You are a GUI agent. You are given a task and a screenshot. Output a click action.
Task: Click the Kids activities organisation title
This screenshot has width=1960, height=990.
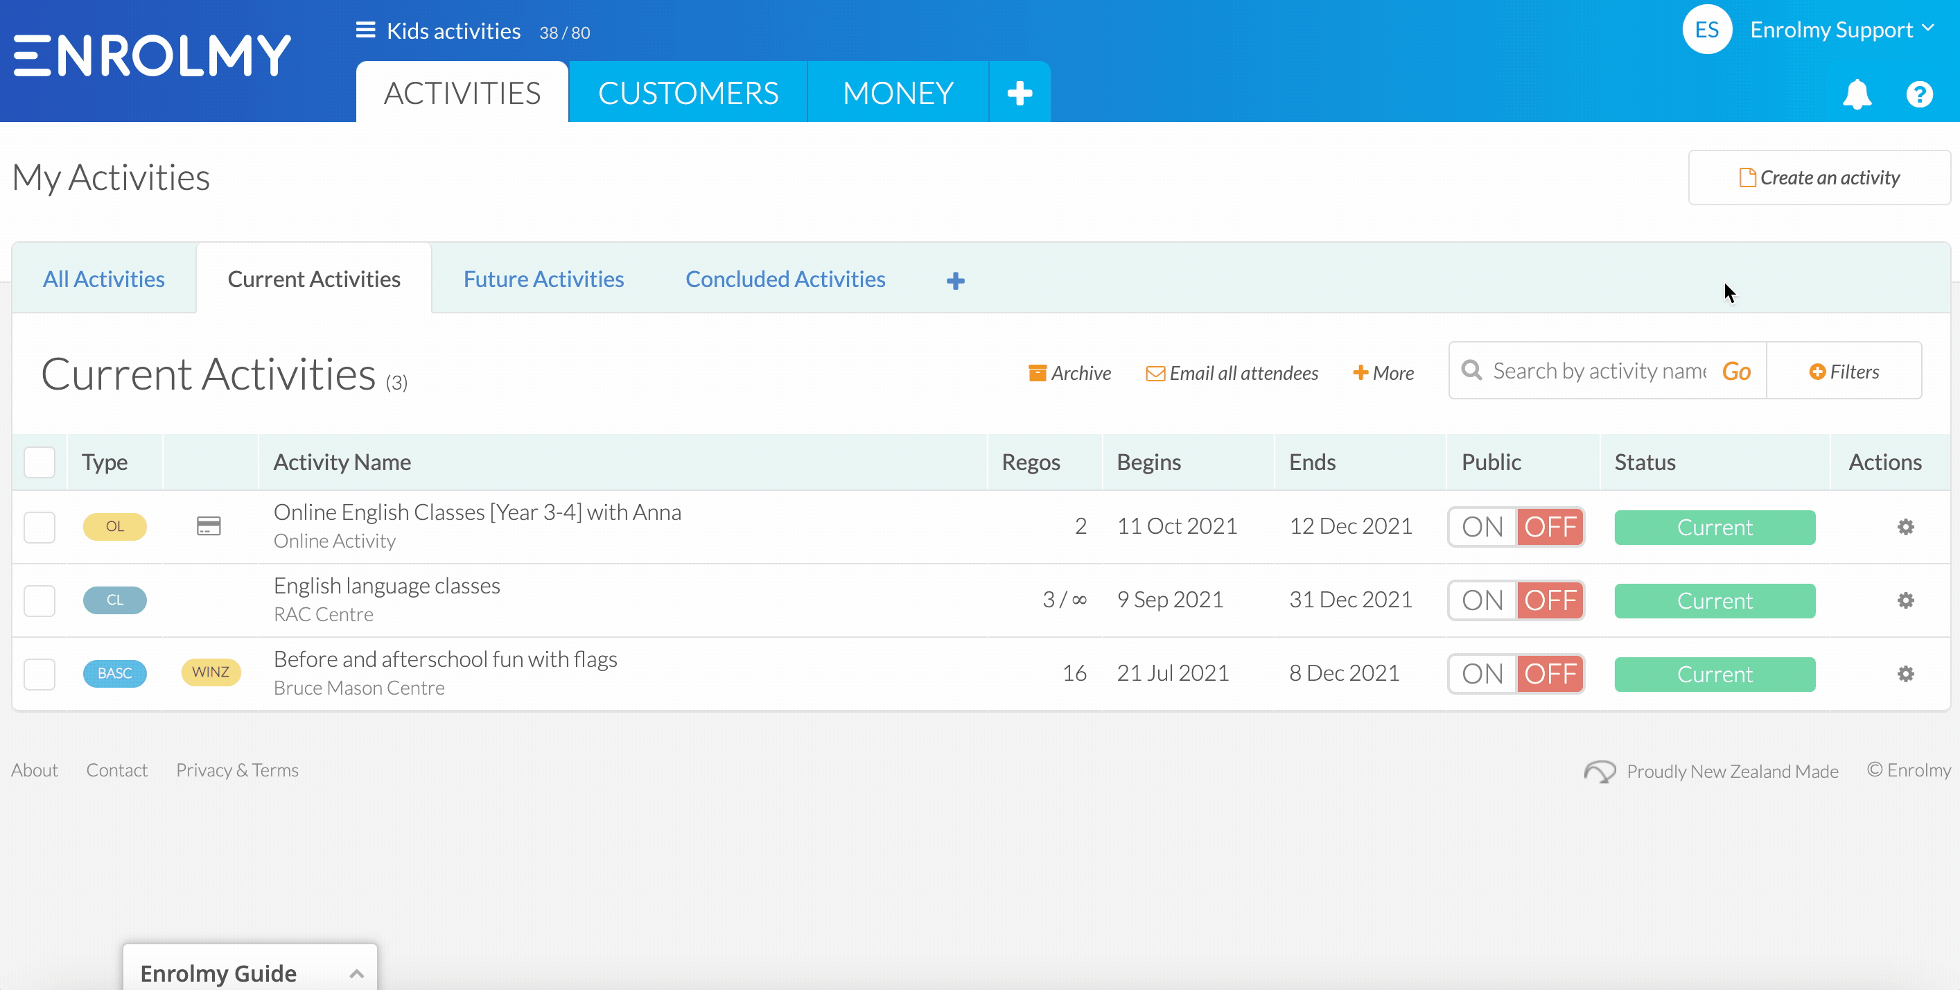[453, 31]
